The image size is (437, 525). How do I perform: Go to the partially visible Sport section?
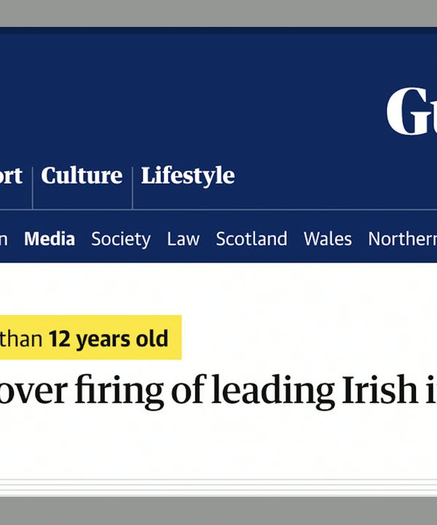pyautogui.click(x=11, y=176)
